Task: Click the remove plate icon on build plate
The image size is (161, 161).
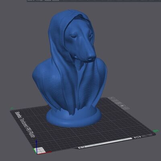Action: (112, 98)
